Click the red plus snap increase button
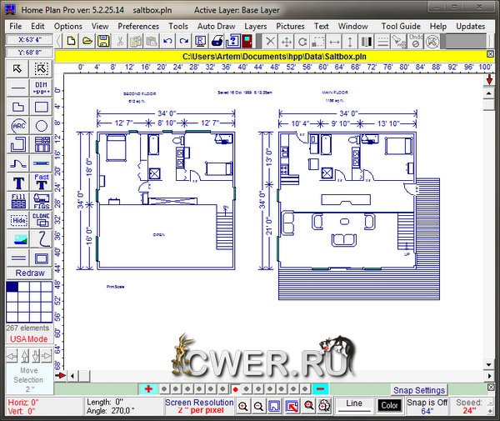 (x=148, y=389)
